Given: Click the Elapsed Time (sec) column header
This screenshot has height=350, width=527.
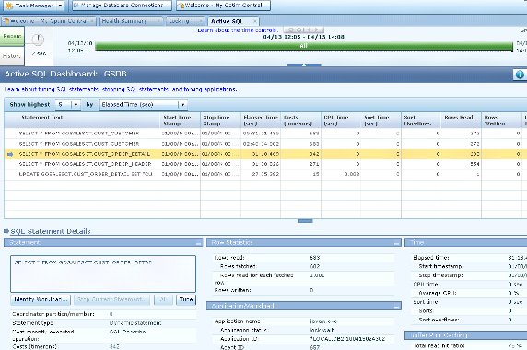Looking at the screenshot, I should tap(261, 121).
